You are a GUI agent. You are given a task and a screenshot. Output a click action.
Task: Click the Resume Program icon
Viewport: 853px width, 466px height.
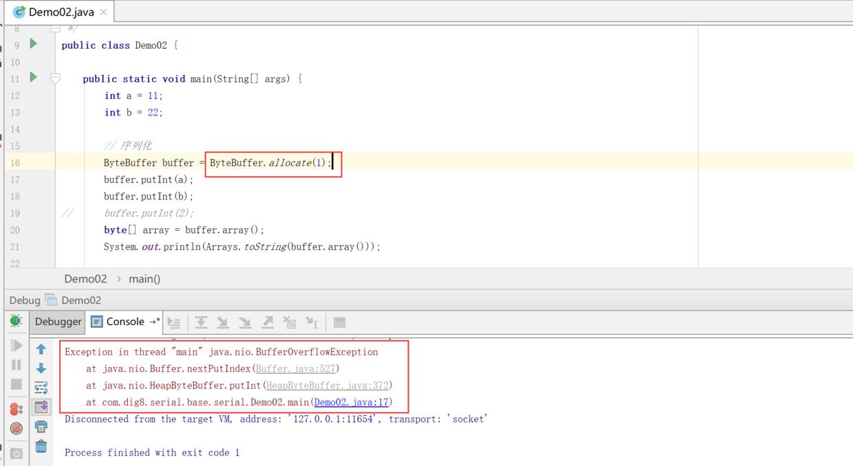[16, 345]
